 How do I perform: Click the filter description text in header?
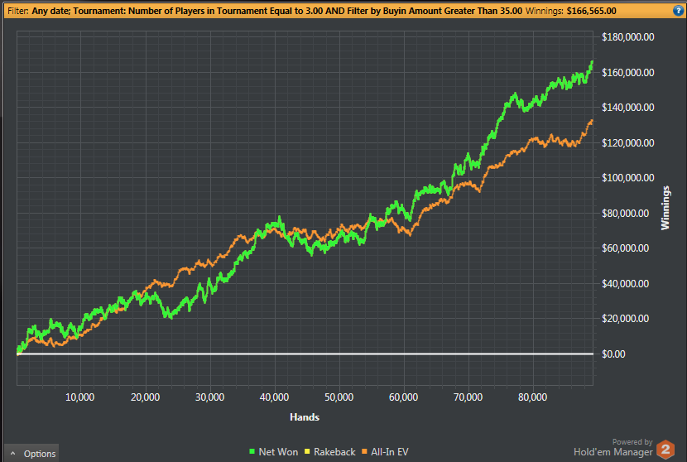277,11
